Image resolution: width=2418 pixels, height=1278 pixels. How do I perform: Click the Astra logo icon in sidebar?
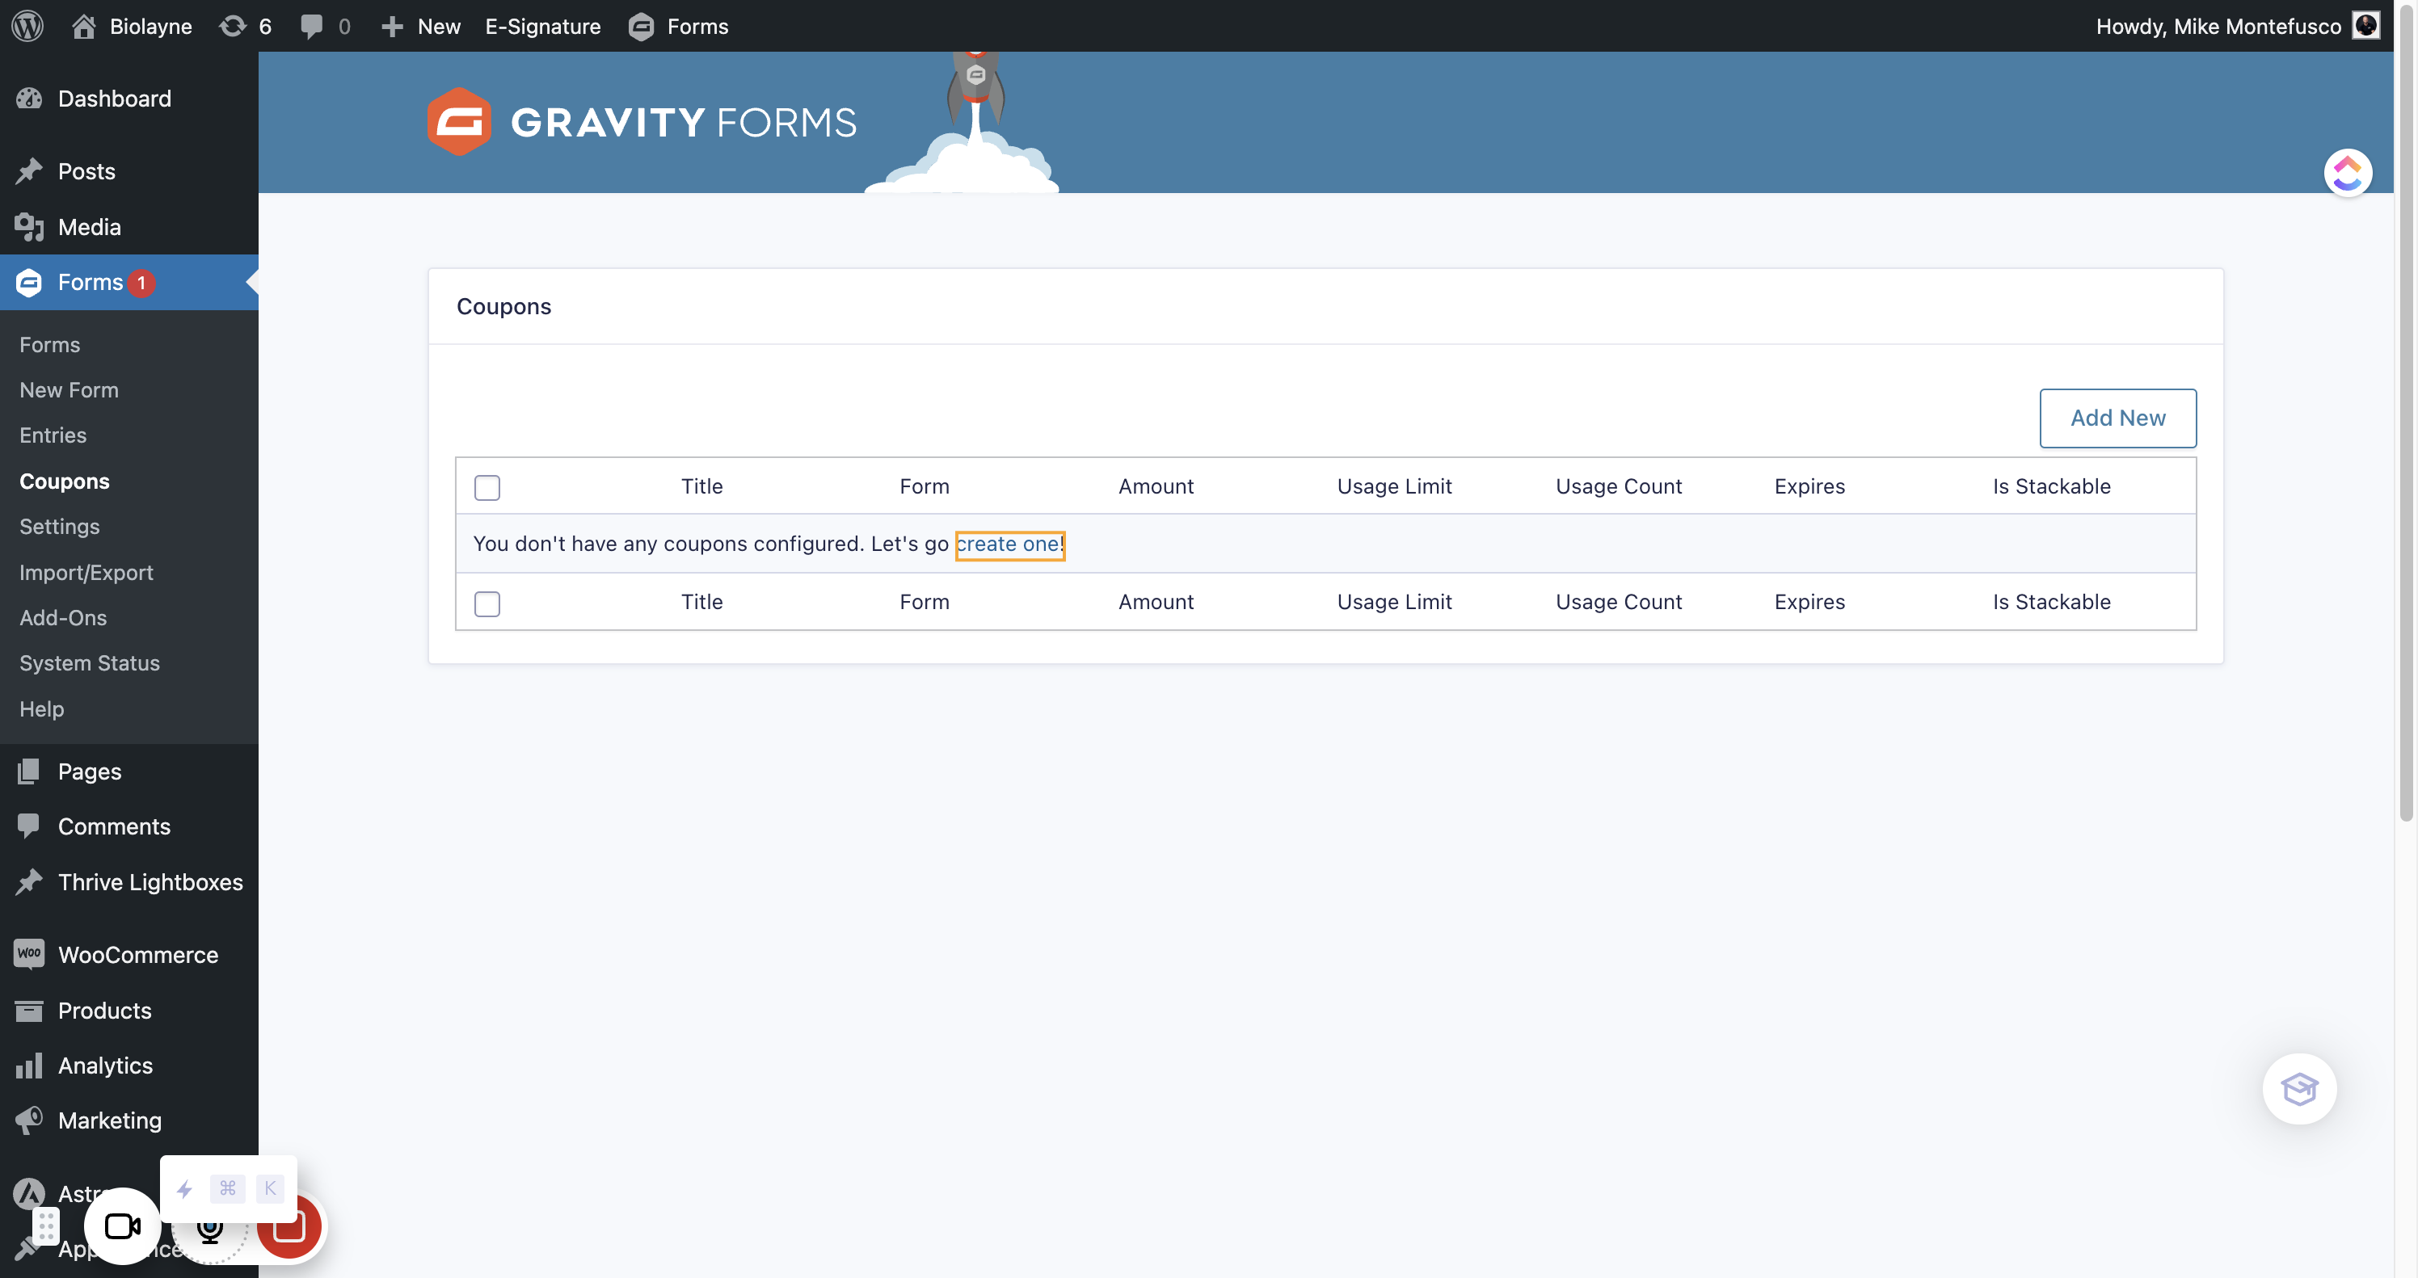click(x=29, y=1192)
